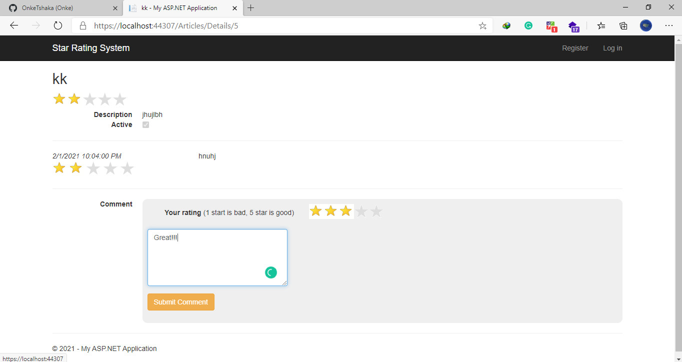Open the Settings and more menu
682x362 pixels.
pyautogui.click(x=669, y=25)
